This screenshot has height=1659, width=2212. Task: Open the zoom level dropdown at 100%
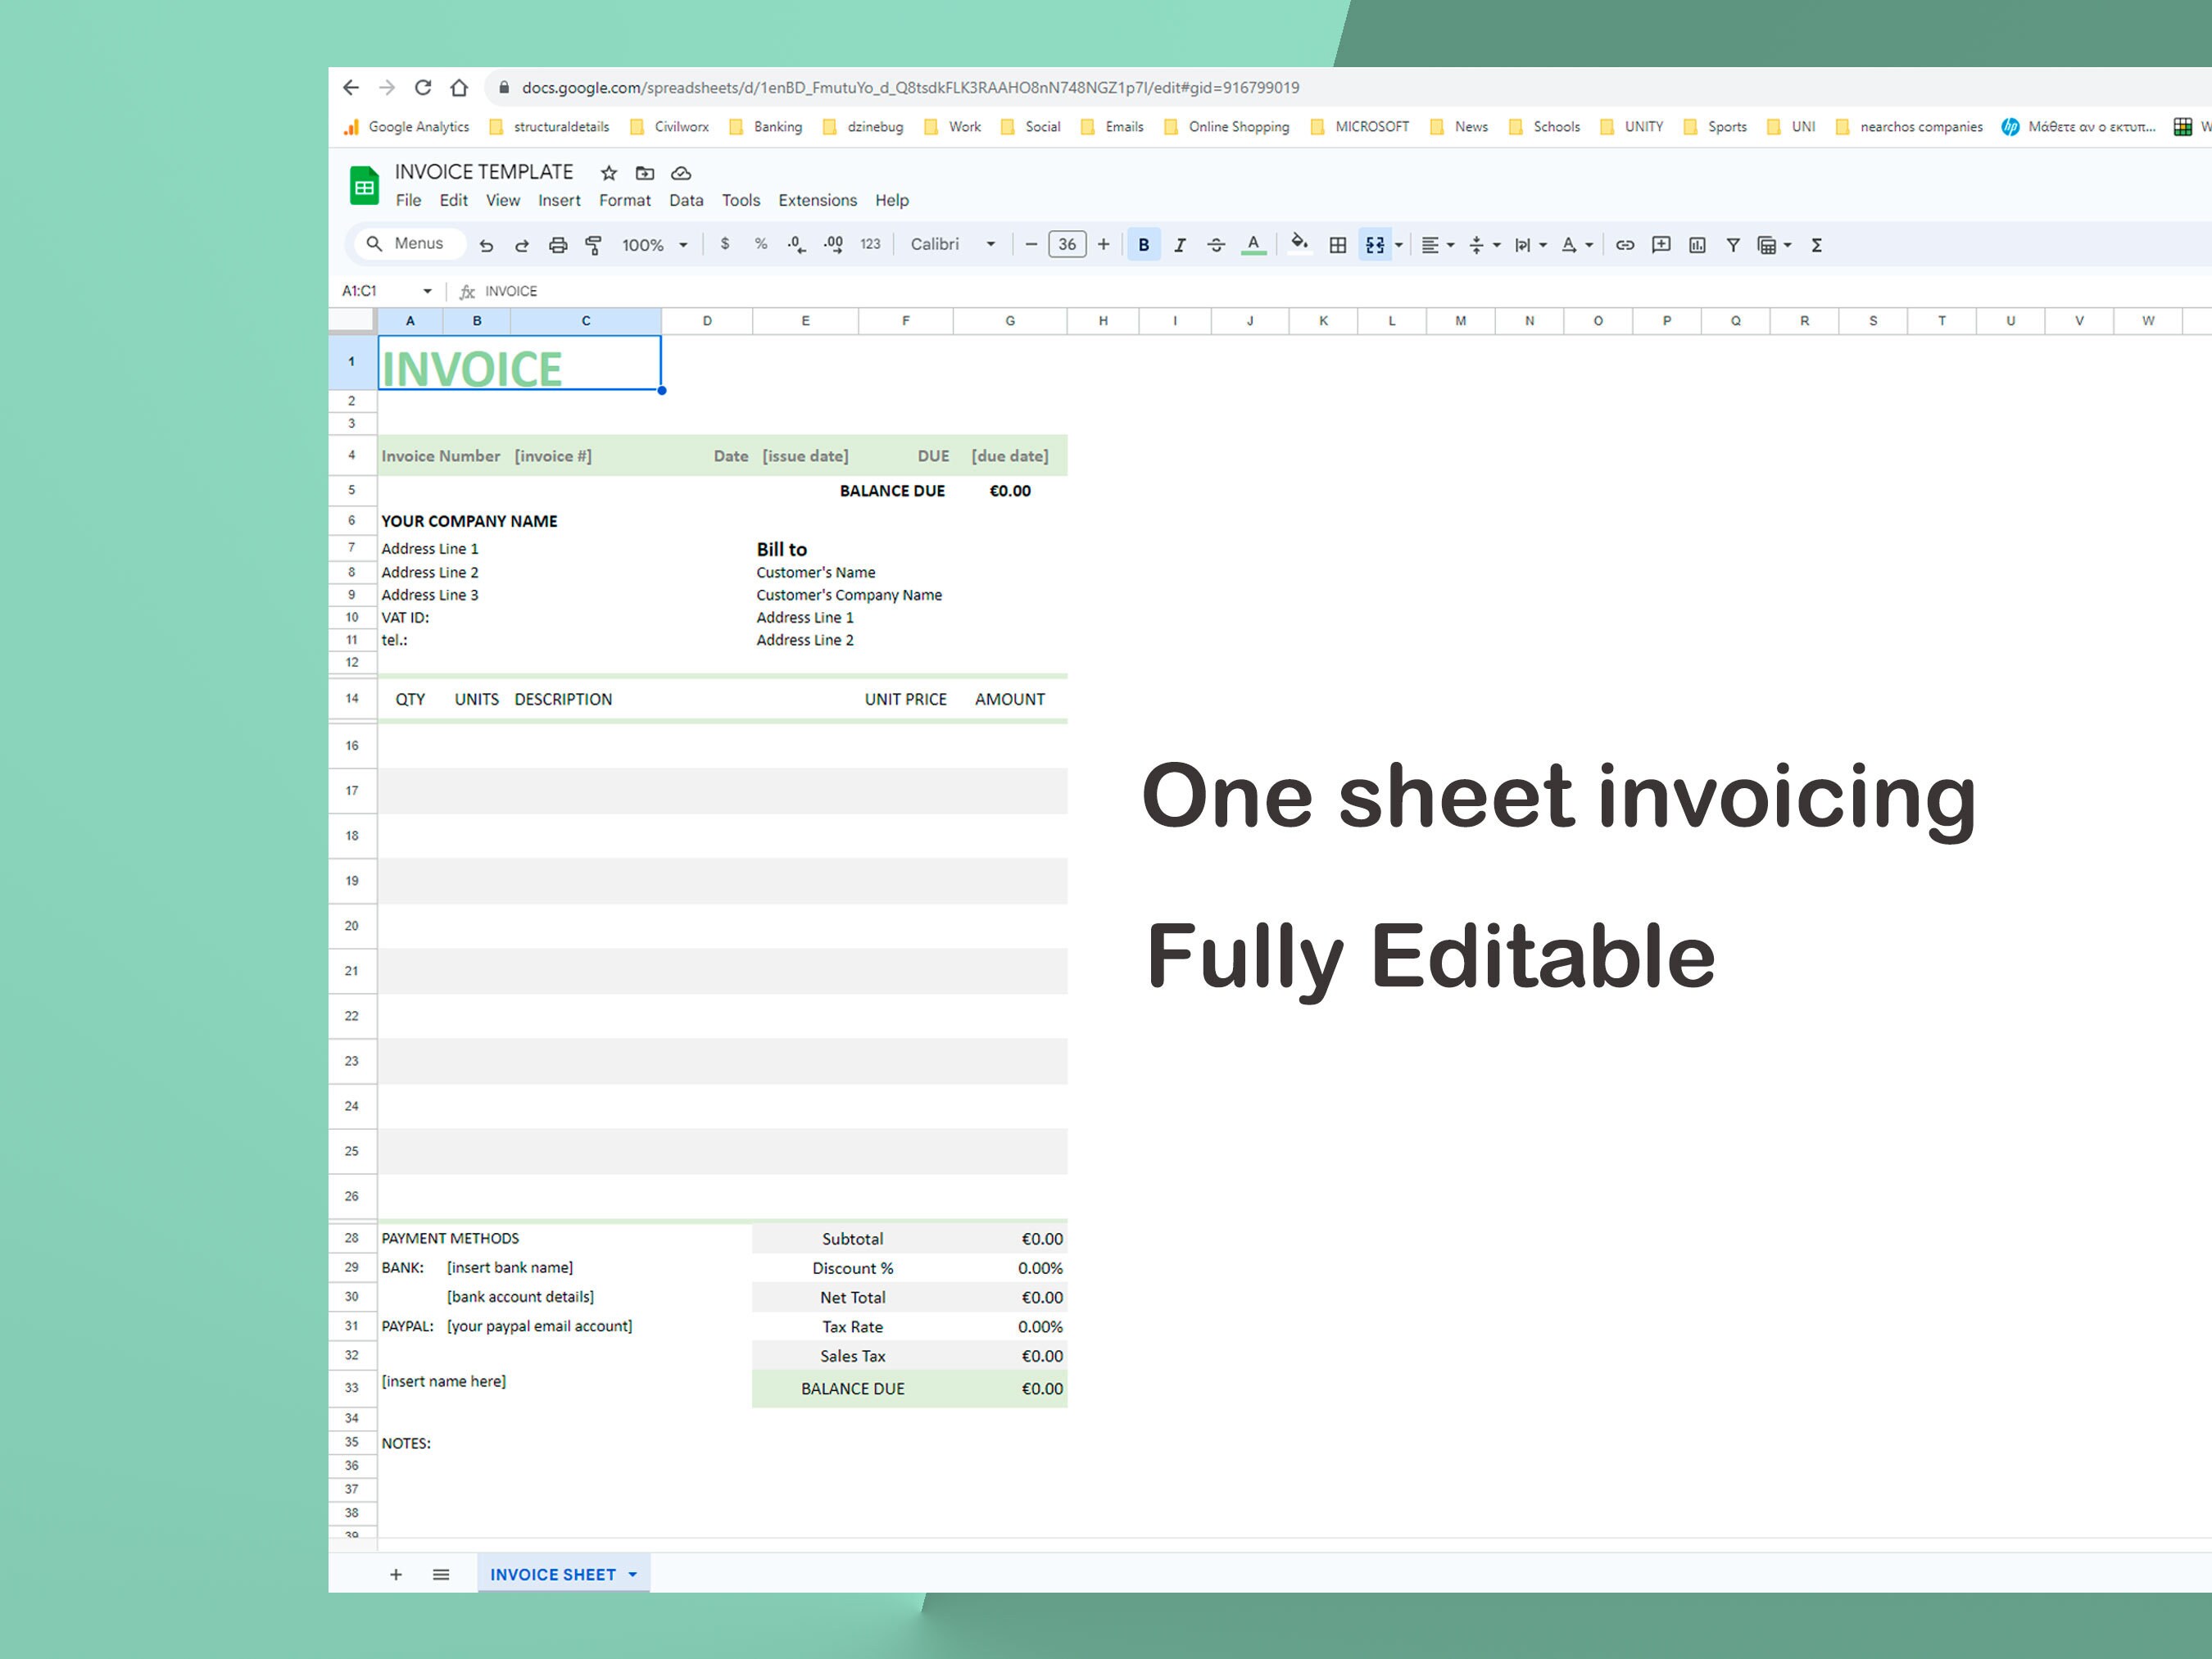click(652, 244)
